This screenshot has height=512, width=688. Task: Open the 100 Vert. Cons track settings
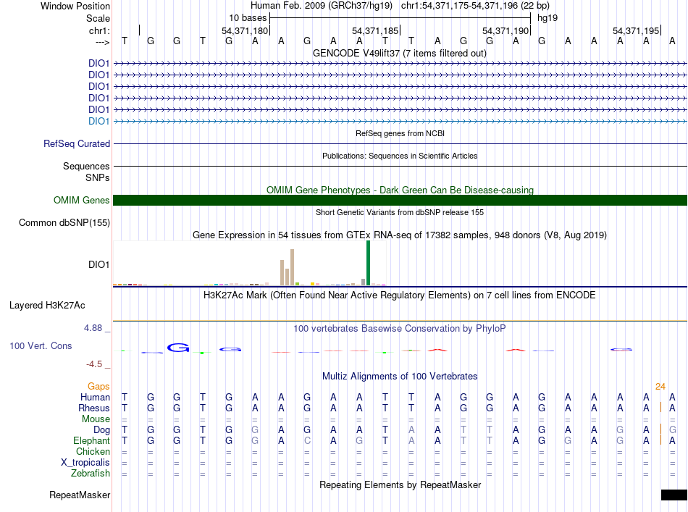pos(41,346)
